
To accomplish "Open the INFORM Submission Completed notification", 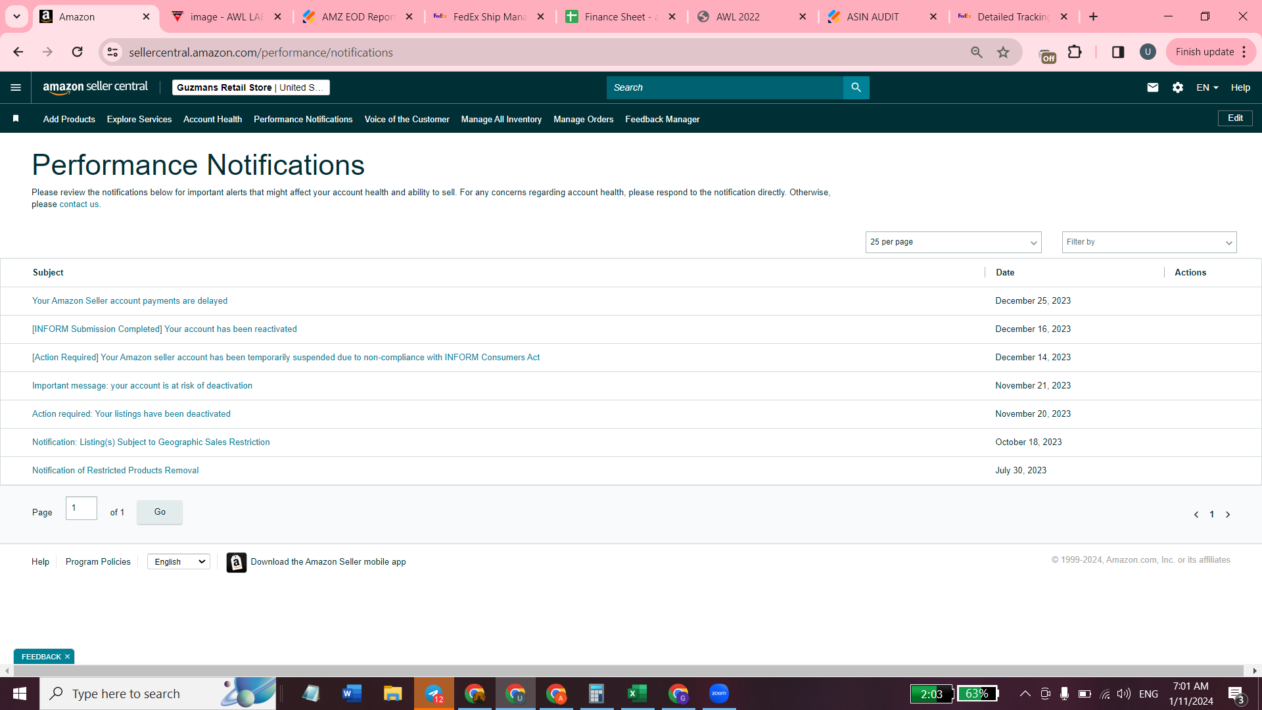I will click(164, 329).
